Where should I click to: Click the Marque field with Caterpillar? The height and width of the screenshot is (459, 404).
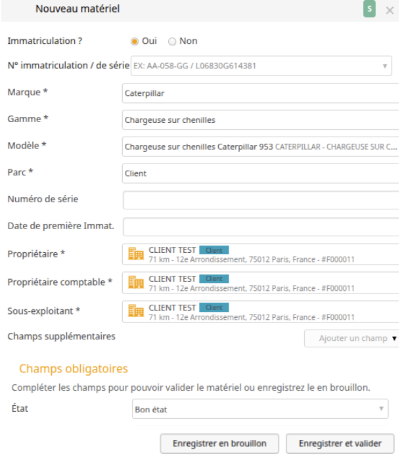260,93
